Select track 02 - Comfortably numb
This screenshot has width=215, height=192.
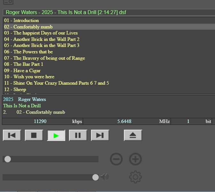click(x=28, y=27)
